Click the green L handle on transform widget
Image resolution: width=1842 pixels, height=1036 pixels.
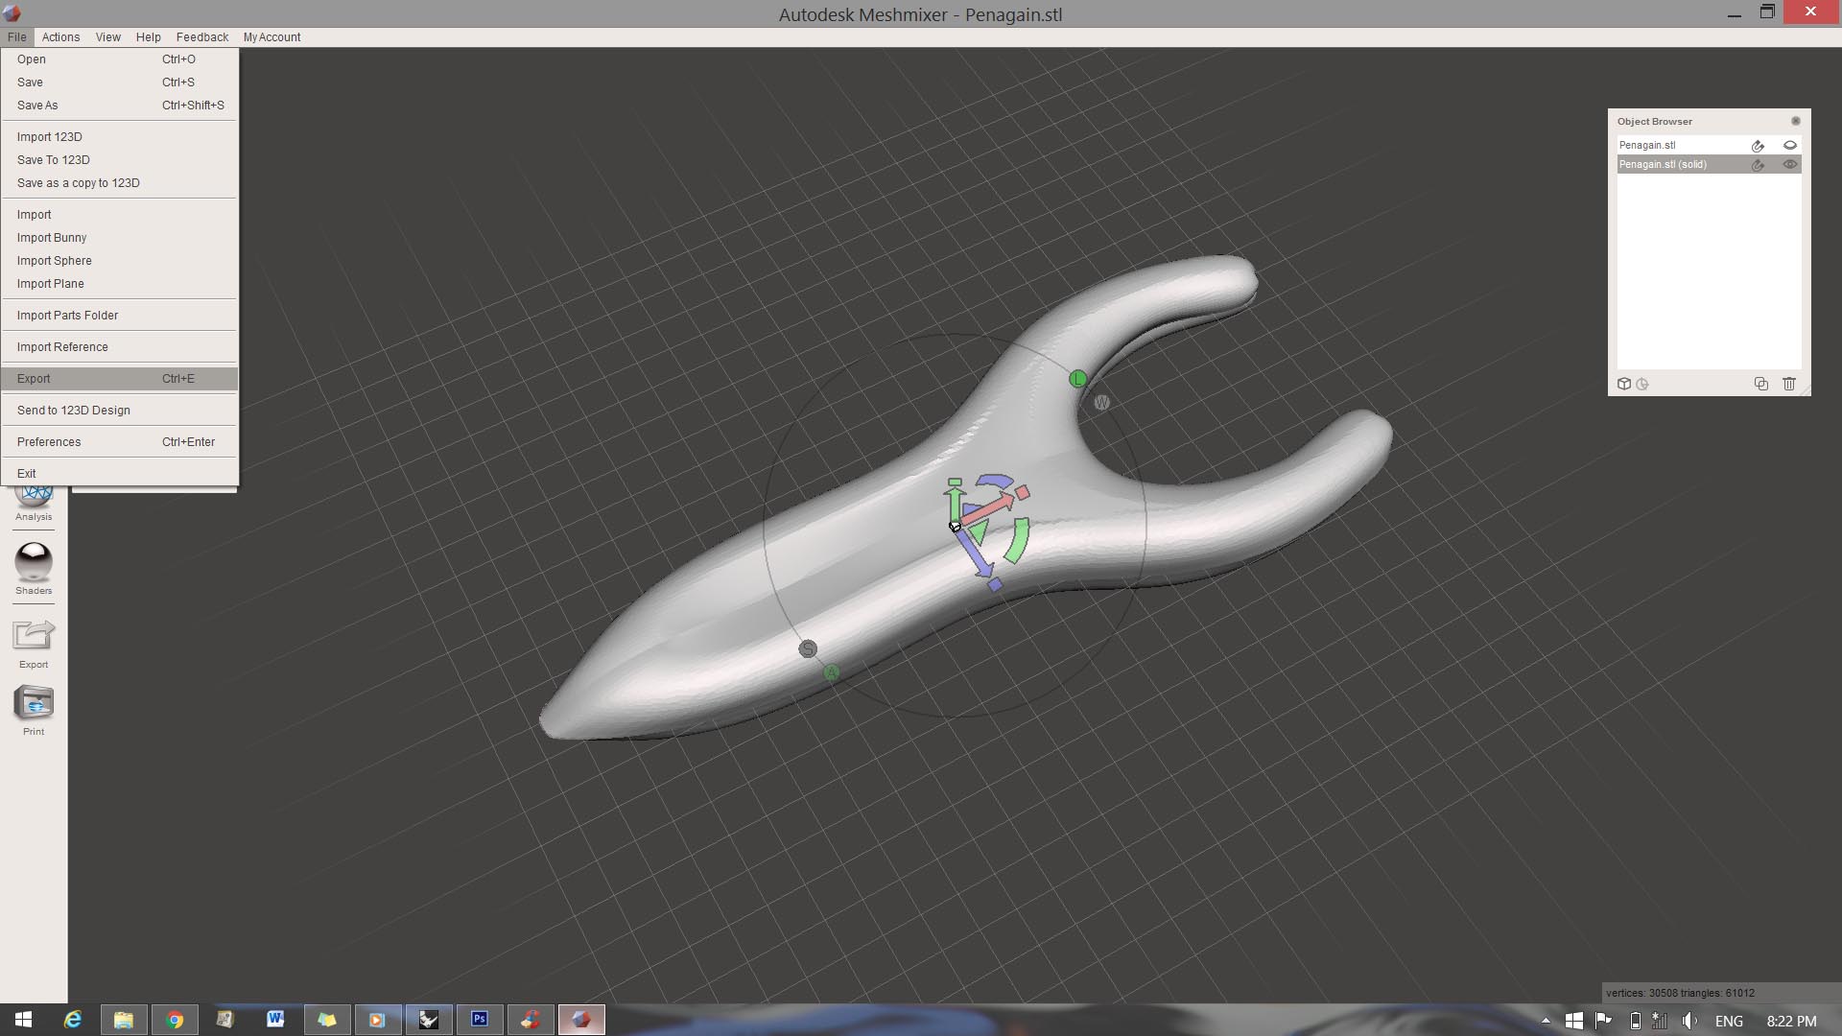coord(1077,379)
